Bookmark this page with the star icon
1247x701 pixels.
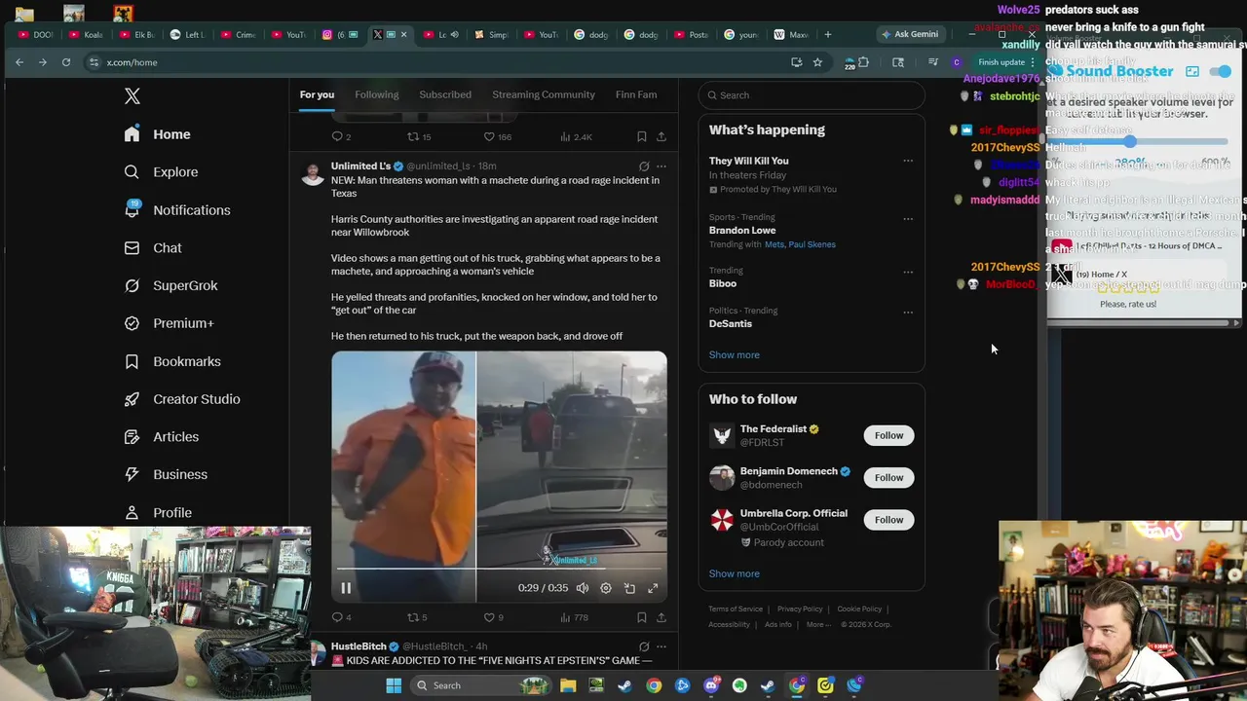coord(817,62)
